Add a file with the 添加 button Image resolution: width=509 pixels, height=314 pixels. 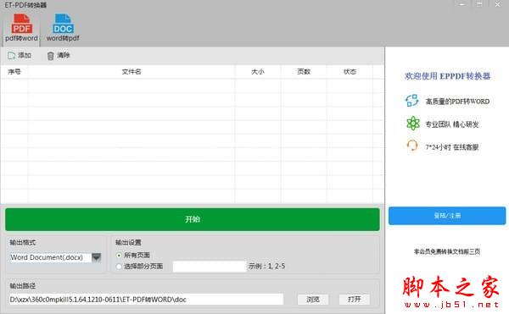(20, 55)
